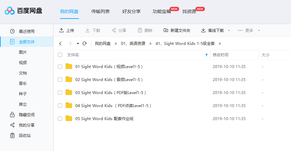Viewport: 291px width, 151px height.
Task: Go back with the left arrow icon
Action: click(x=60, y=43)
